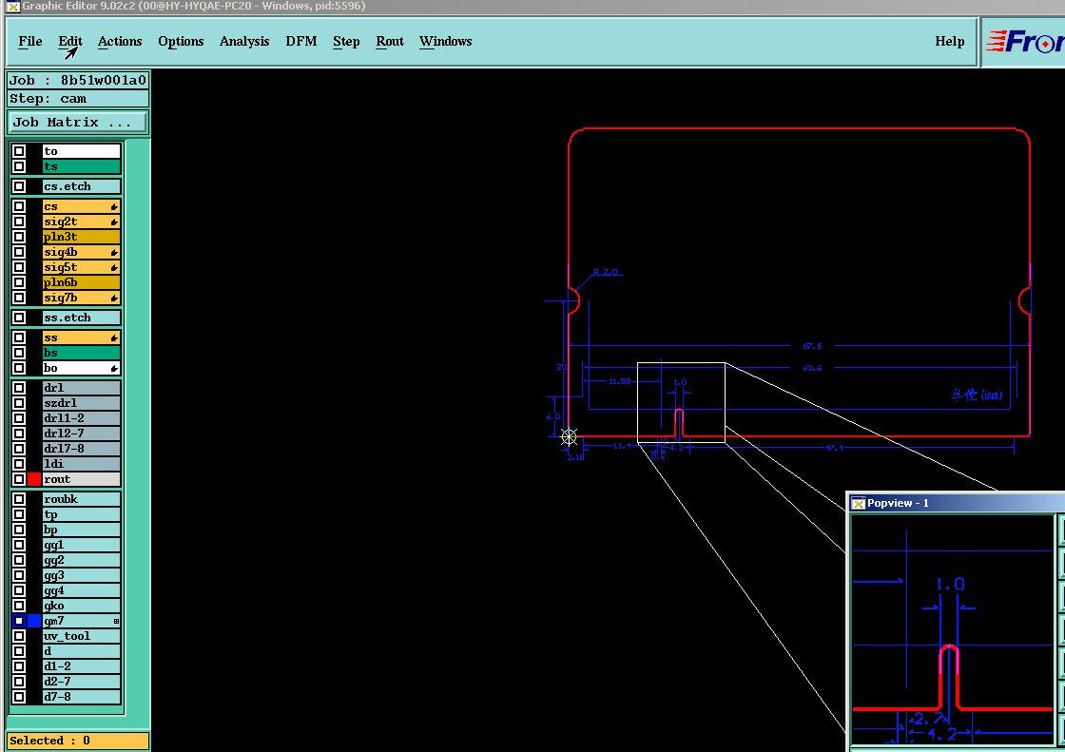
Task: Click the Popview - 1 title bar
Action: [957, 503]
